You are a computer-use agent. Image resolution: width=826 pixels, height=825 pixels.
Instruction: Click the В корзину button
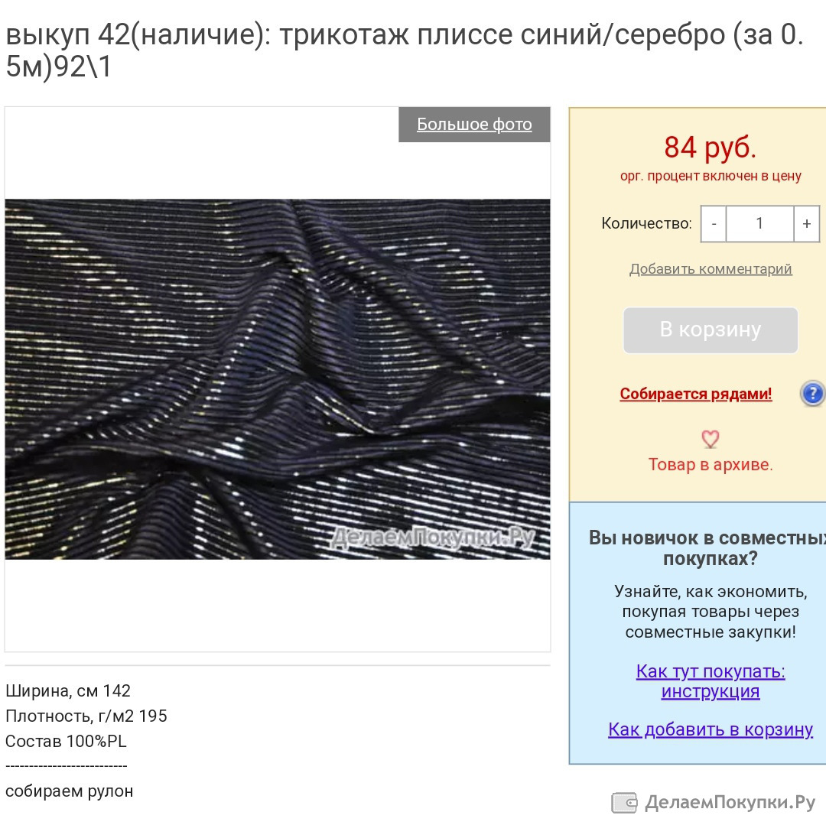(711, 330)
